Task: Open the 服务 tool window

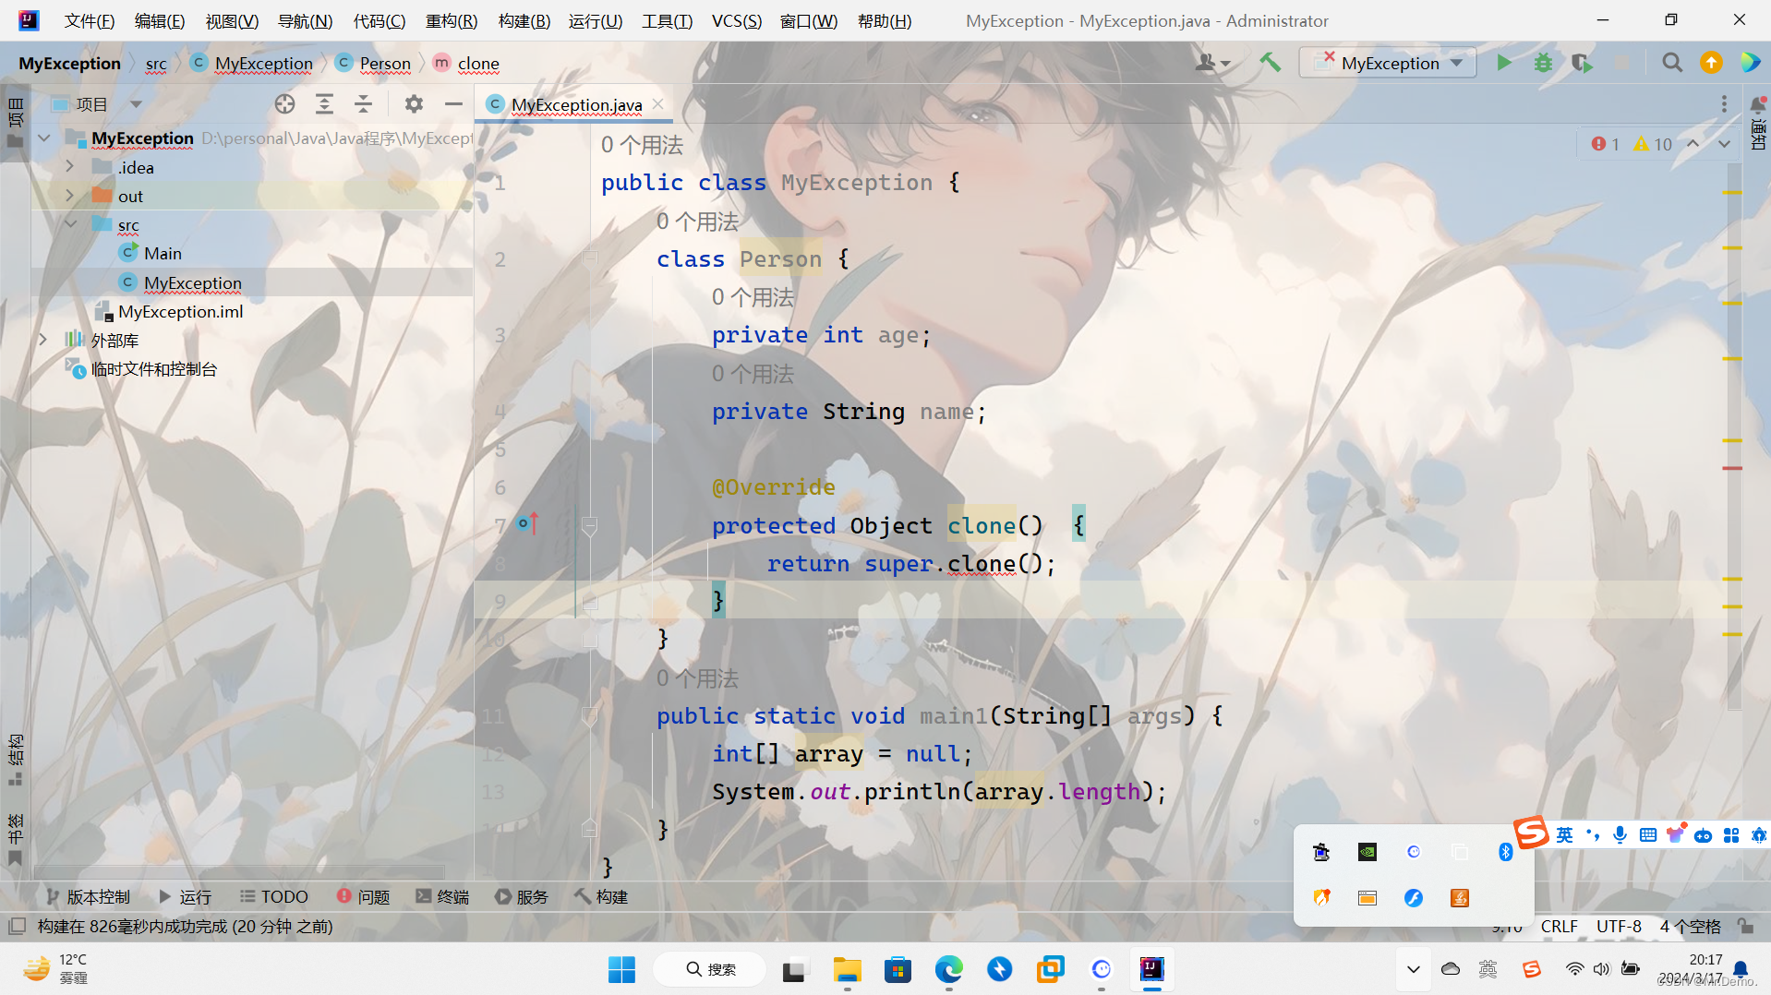Action: [x=522, y=896]
